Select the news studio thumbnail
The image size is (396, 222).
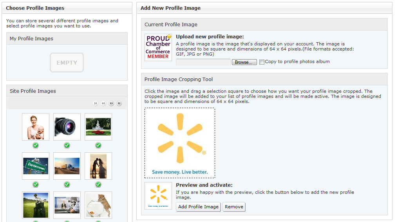coord(67,205)
